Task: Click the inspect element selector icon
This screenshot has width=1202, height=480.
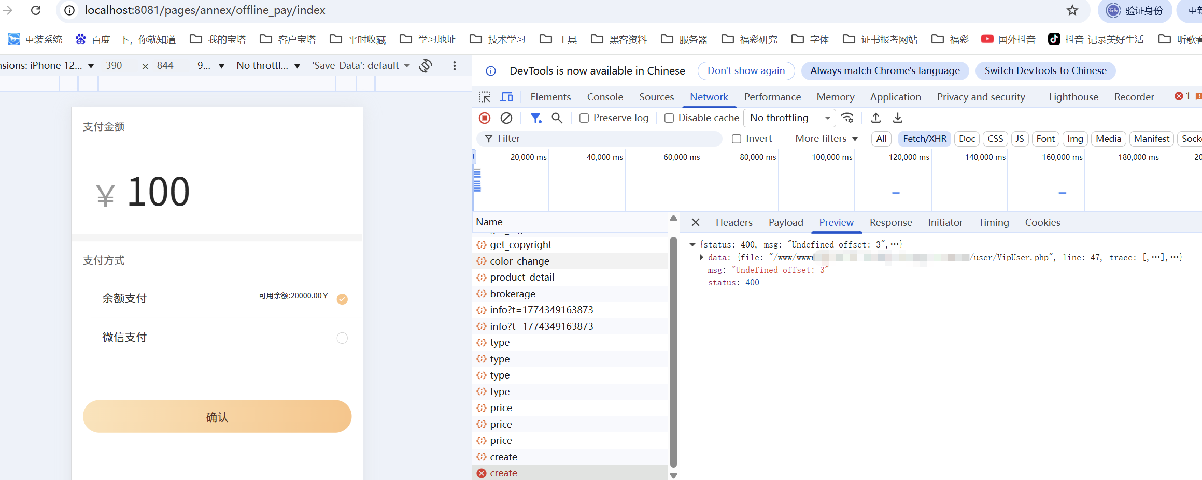Action: coord(485,97)
